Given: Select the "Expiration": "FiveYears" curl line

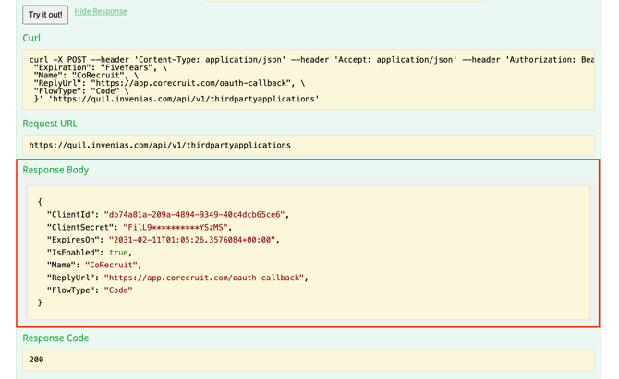Looking at the screenshot, I should coord(100,68).
